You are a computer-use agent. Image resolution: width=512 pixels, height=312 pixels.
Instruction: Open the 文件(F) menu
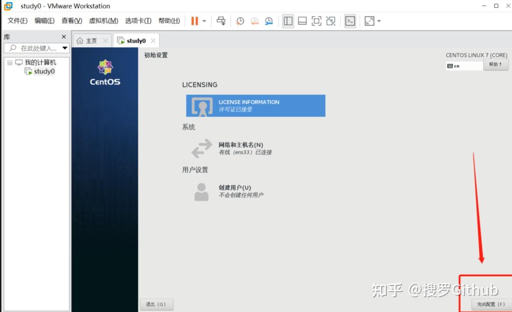[18, 21]
